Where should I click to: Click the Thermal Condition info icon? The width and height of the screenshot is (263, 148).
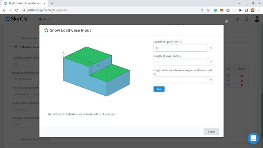pos(36,88)
